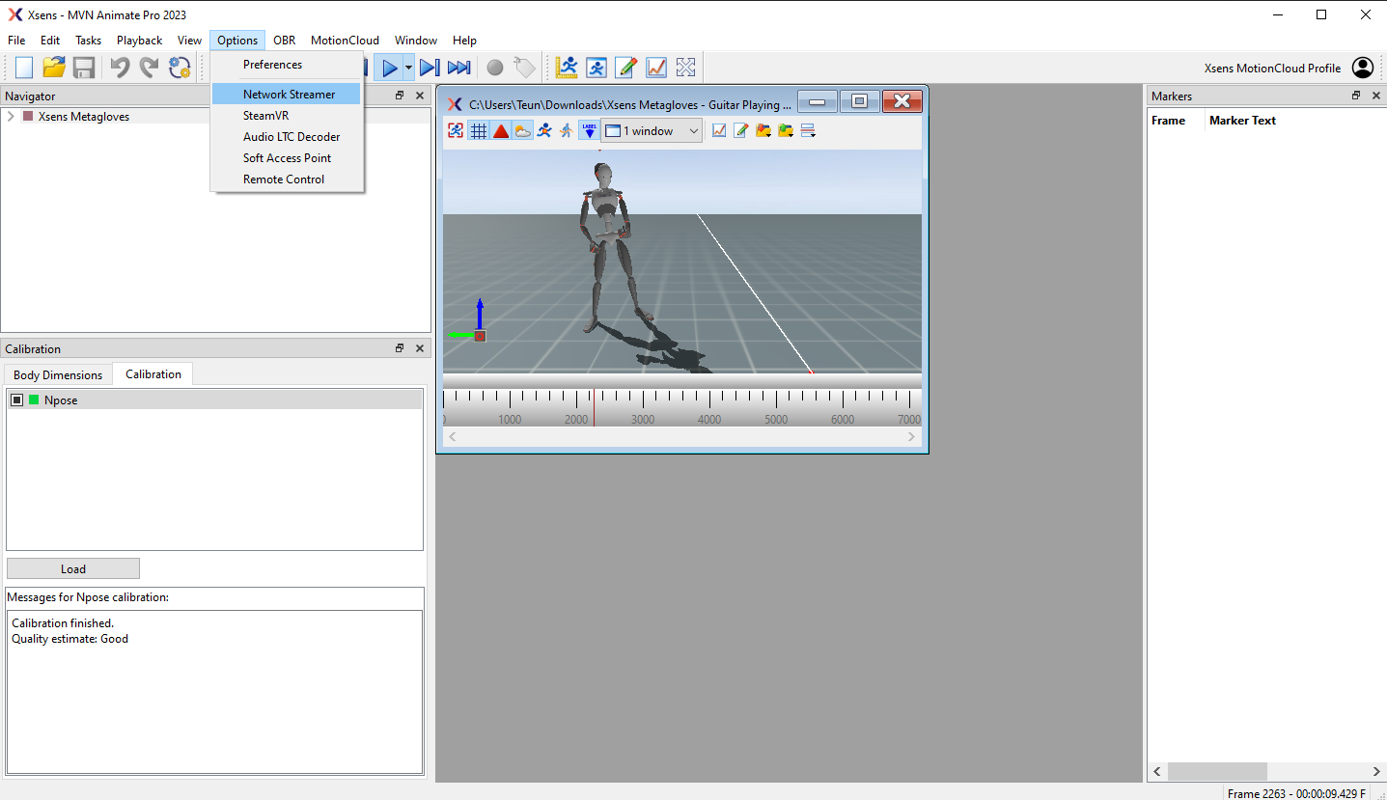Image resolution: width=1387 pixels, height=800 pixels.
Task: Float the Markers panel
Action: pyautogui.click(x=1356, y=96)
